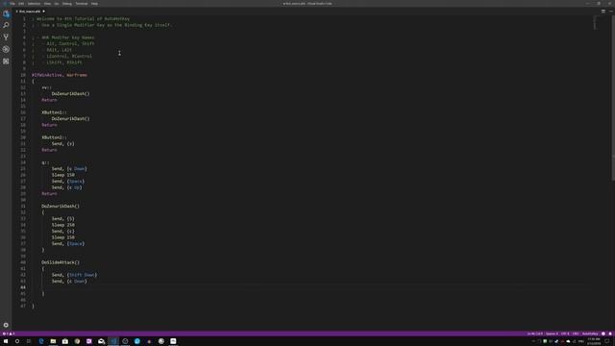The image size is (615, 346).
Task: Open the Debug view in activity bar
Action: pos(6,49)
